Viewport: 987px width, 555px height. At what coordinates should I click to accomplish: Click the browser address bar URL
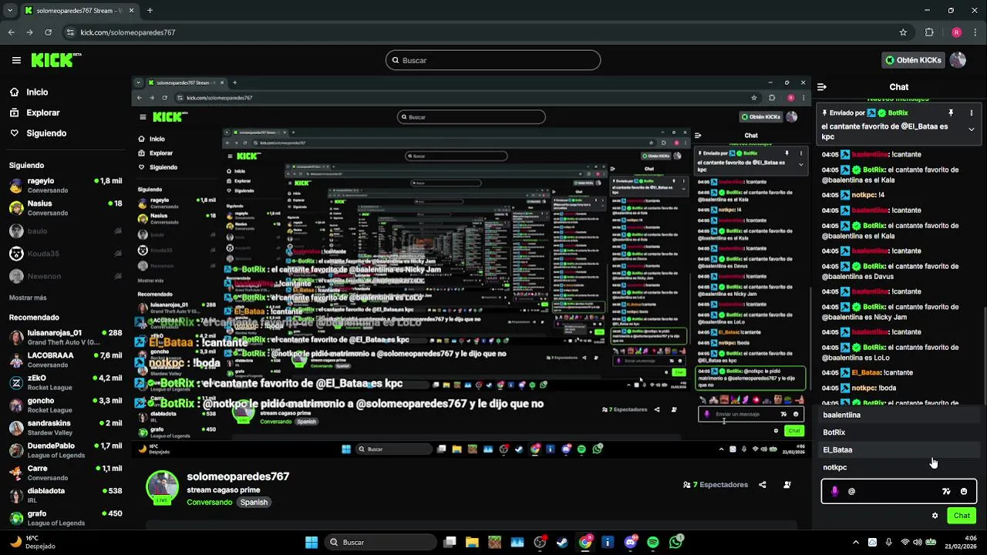point(128,32)
